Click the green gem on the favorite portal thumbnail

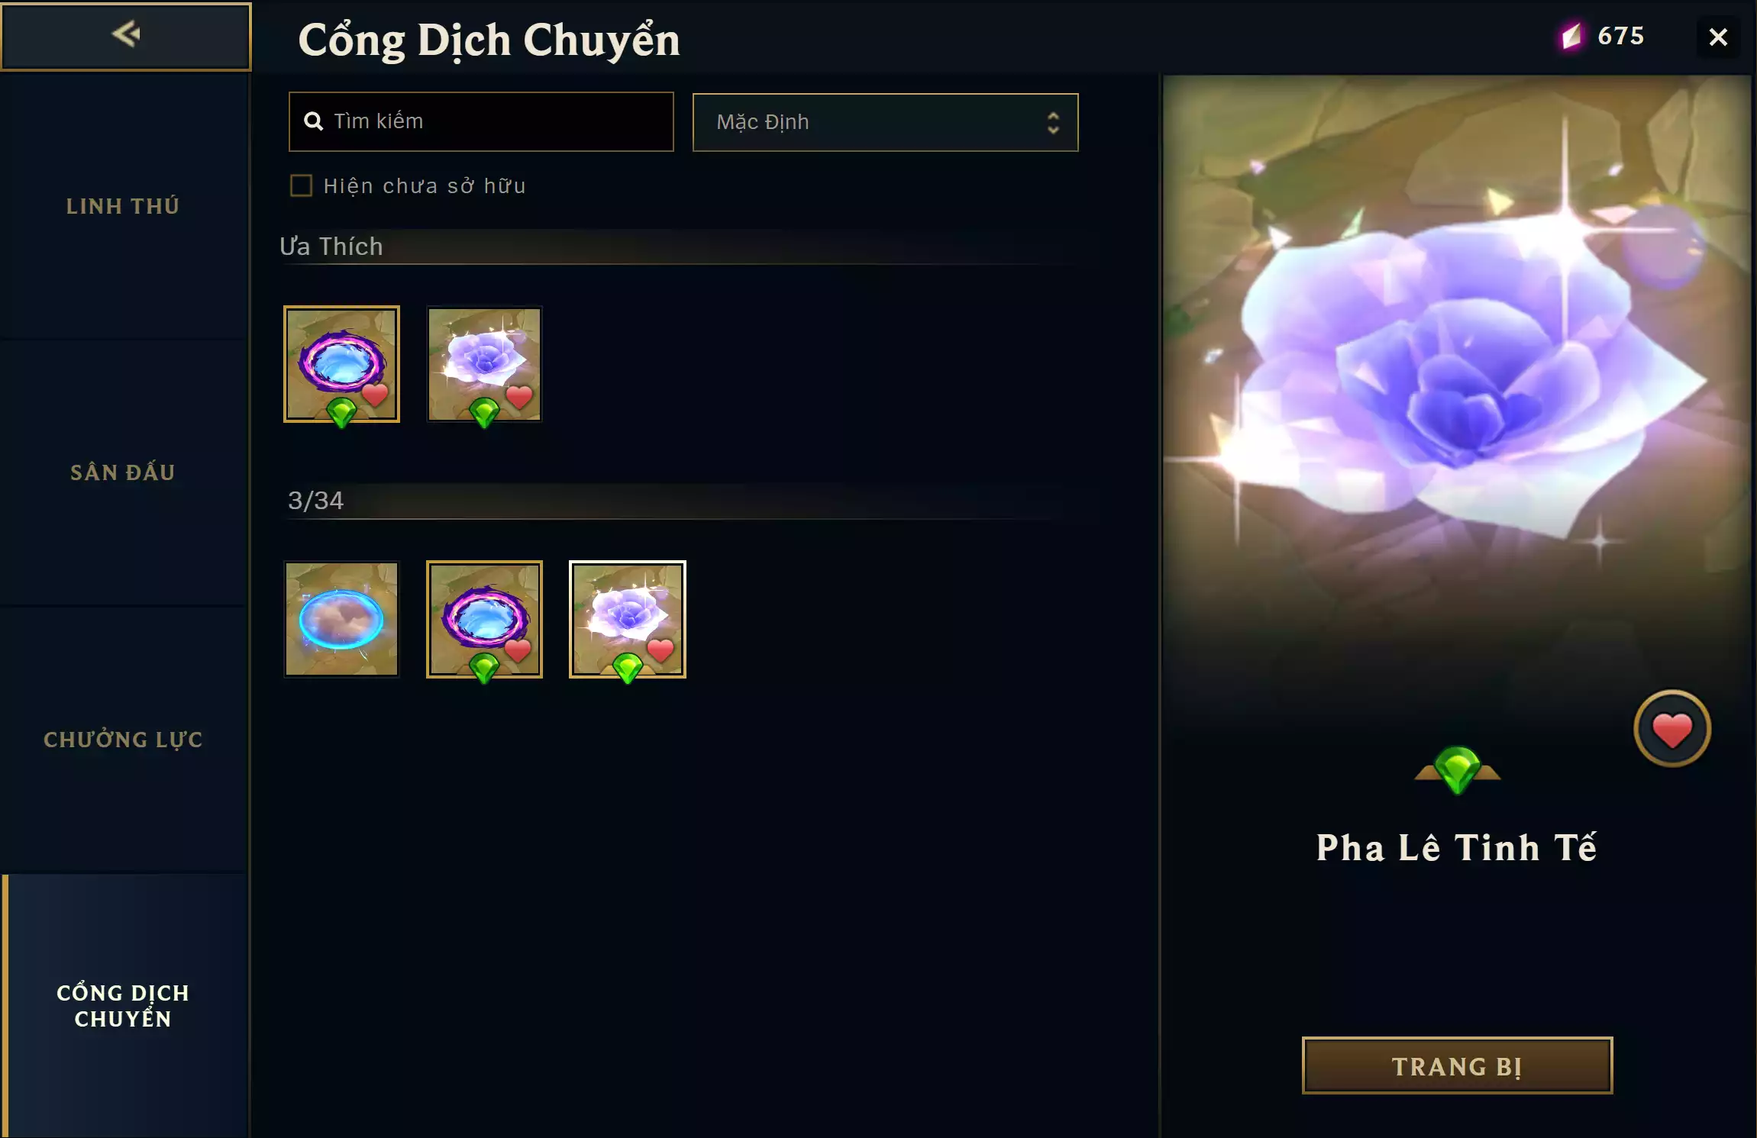point(341,412)
